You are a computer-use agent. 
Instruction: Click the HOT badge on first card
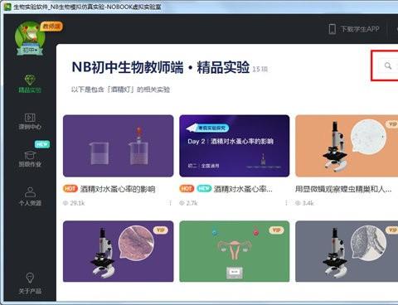[70, 189]
